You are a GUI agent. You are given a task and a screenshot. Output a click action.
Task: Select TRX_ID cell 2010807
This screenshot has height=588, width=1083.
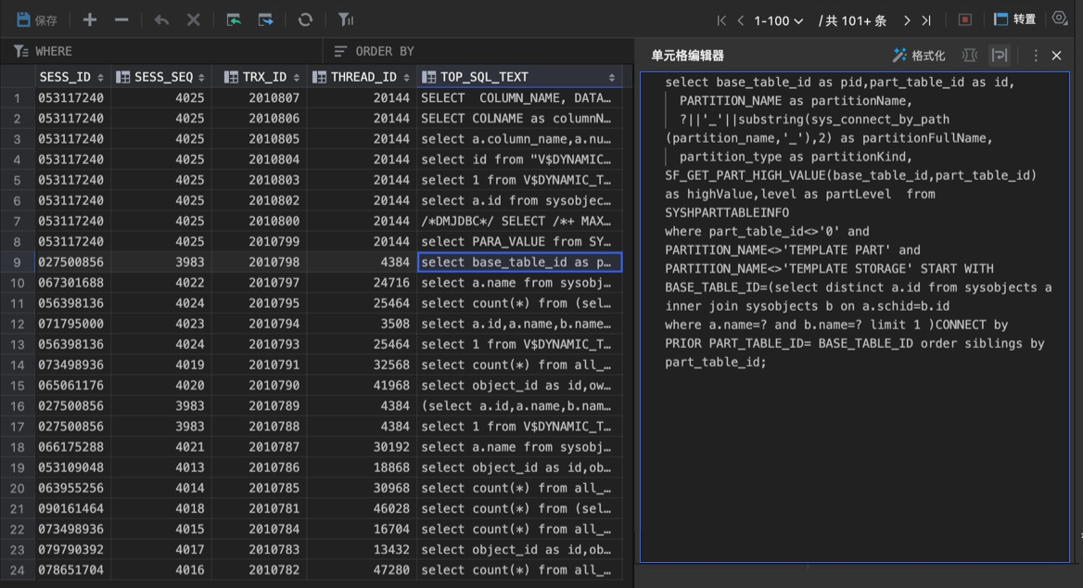coord(259,98)
